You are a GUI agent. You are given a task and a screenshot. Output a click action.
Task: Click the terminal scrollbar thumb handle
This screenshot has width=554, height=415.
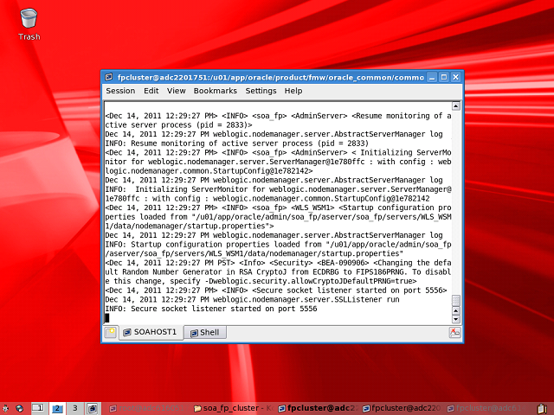pyautogui.click(x=456, y=301)
